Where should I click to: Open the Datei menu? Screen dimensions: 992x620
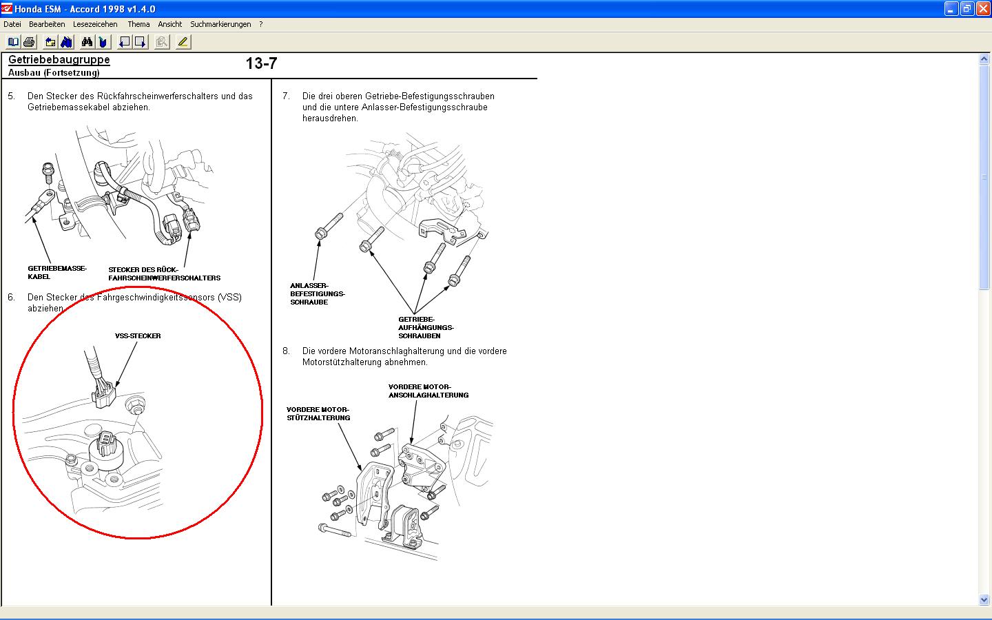pos(12,24)
